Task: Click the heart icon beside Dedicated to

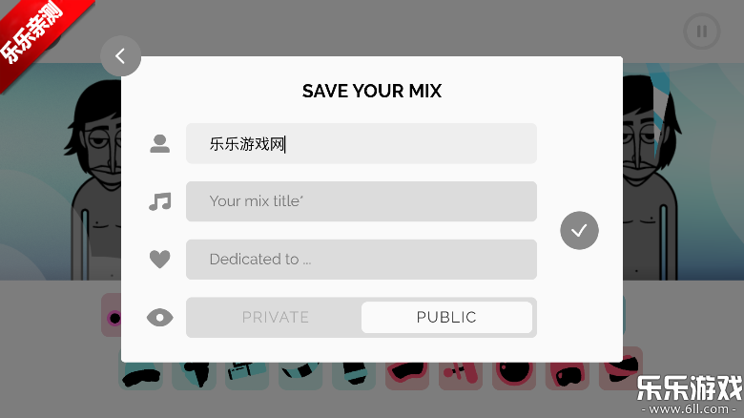Action: tap(159, 259)
